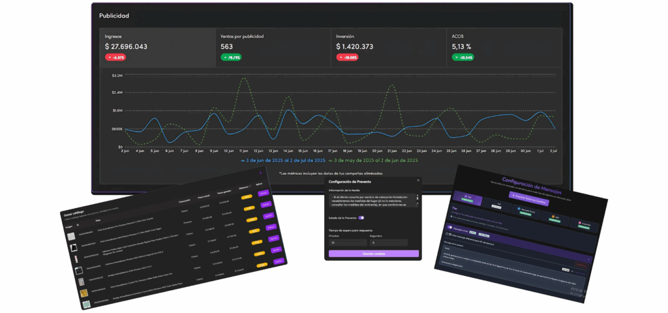Select the Flex tab in Configuración de Mensajes
The width and height of the screenshot is (668, 313).
click(x=467, y=198)
